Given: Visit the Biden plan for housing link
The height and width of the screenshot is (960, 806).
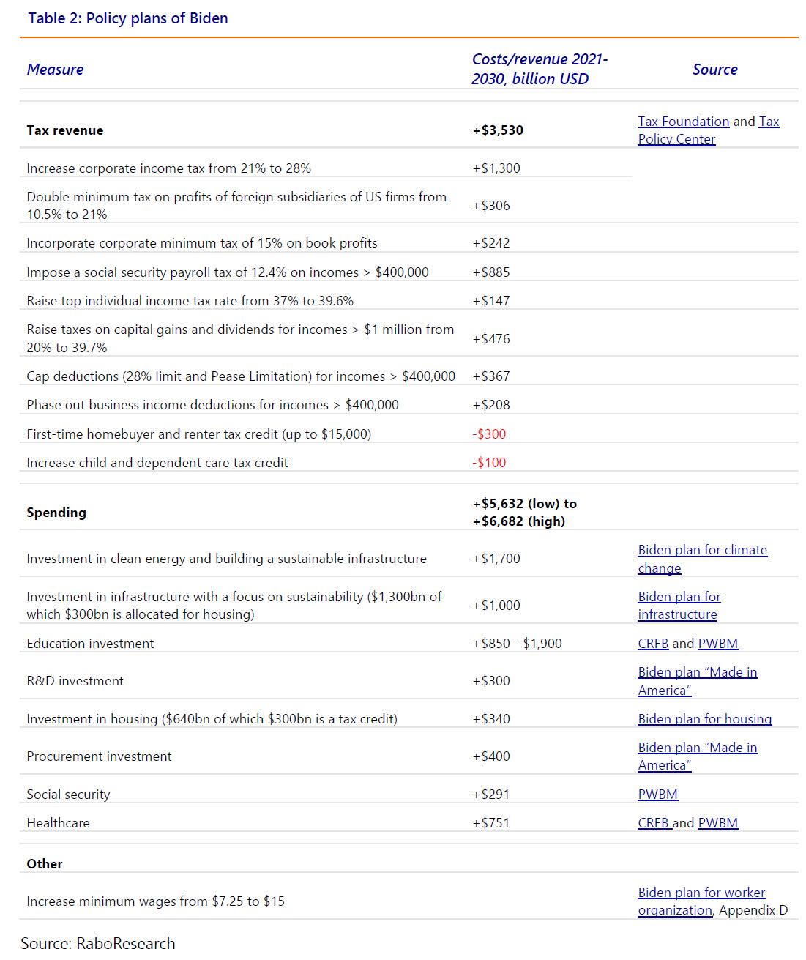Looking at the screenshot, I should [704, 719].
